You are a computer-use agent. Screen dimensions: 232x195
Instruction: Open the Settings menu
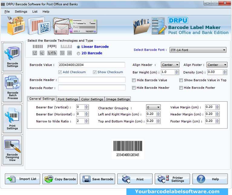coord(21,11)
